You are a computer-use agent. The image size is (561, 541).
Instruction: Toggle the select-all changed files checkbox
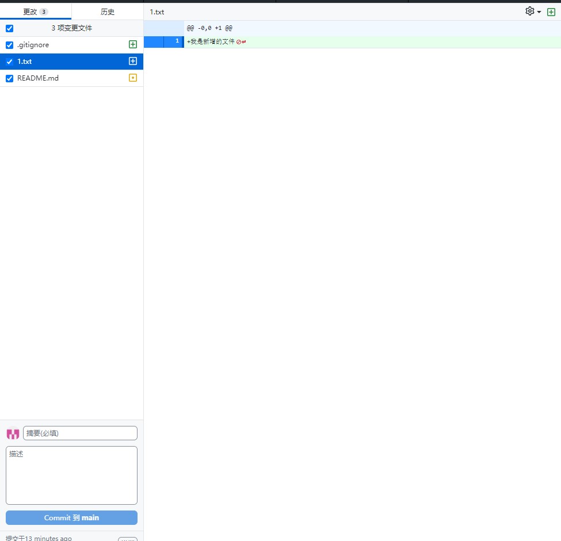[x=9, y=28]
